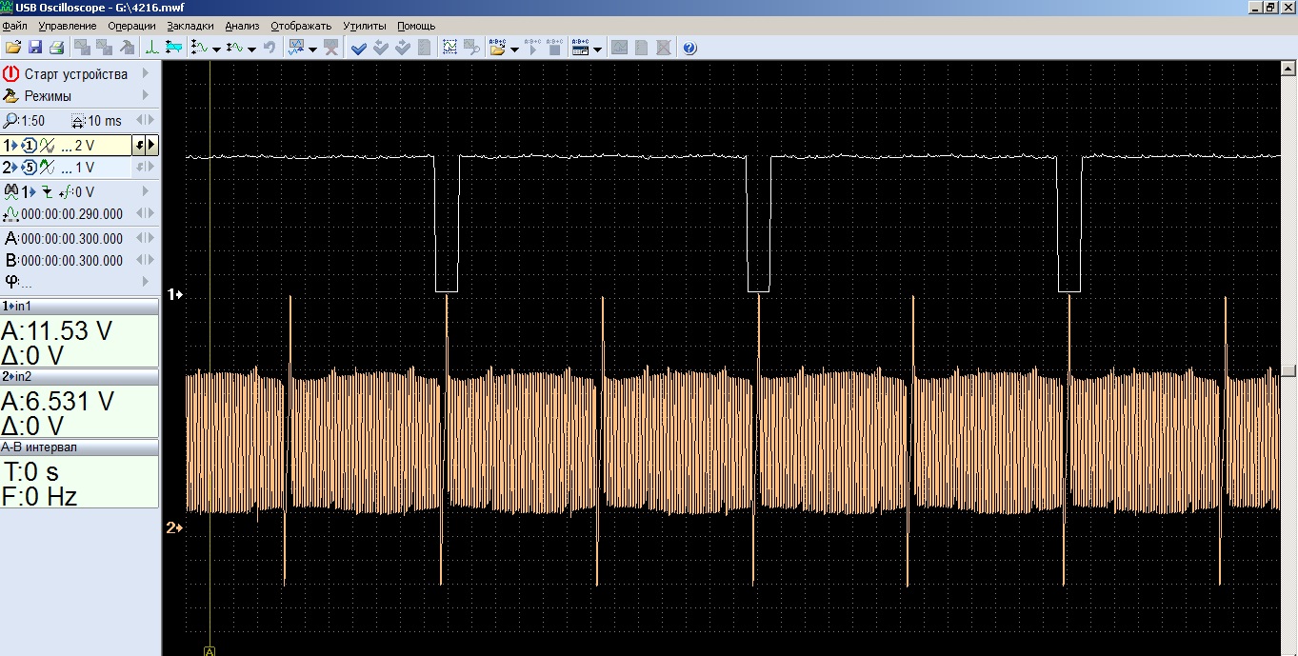
Task: Open dropdown arrow beside the chart arrows icon
Action: (x=312, y=50)
